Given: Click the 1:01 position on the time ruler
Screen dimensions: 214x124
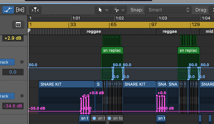Looking at the screenshot, I should tap(76, 18).
